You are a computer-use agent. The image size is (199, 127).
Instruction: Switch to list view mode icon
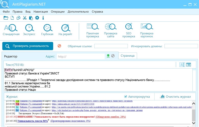coord(189,65)
